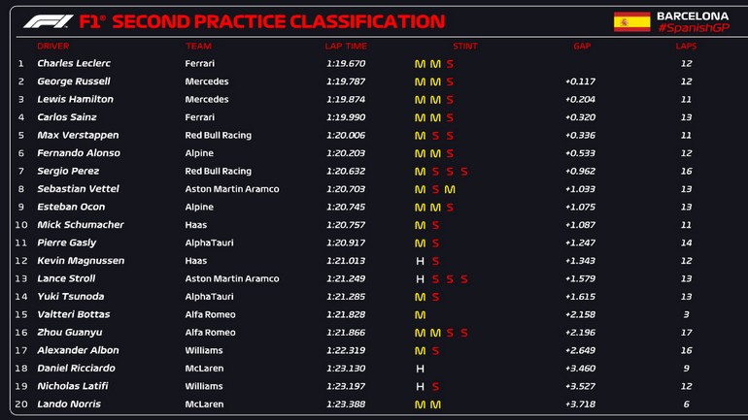The height and width of the screenshot is (420, 748).
Task: Click the Second Practice Classification title
Action: pos(262,21)
